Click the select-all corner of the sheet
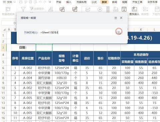This screenshot has width=160, height=122. [4, 30]
